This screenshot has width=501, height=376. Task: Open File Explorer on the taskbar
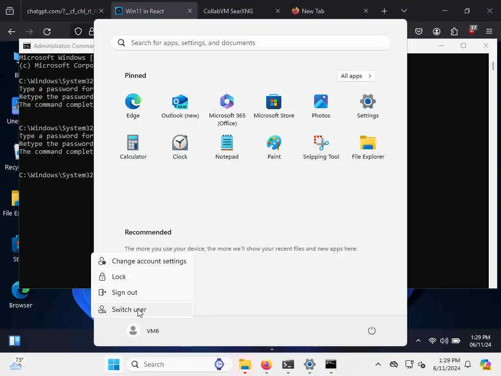coord(245,364)
